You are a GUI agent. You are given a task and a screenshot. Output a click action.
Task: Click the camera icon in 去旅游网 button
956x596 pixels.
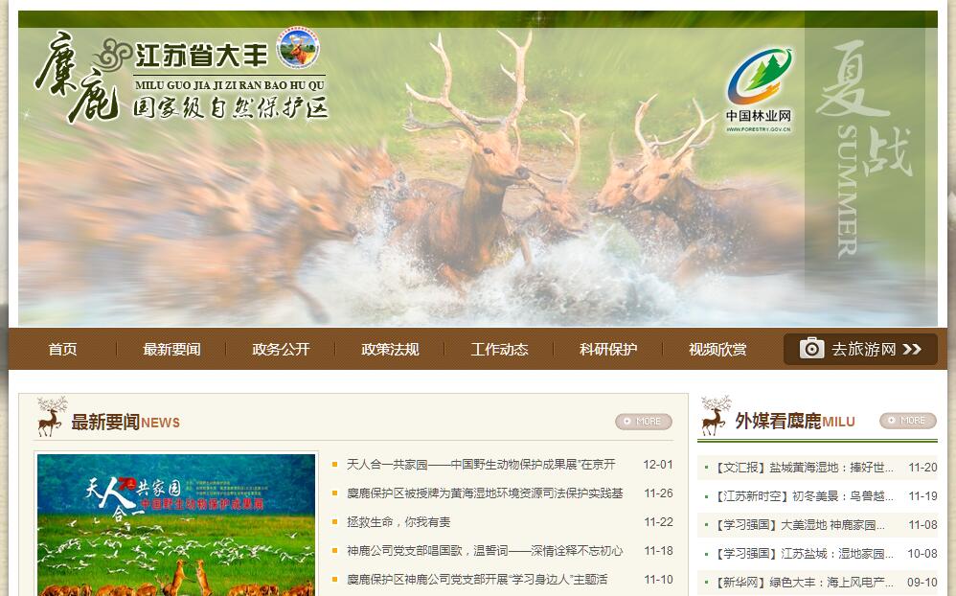pos(811,349)
